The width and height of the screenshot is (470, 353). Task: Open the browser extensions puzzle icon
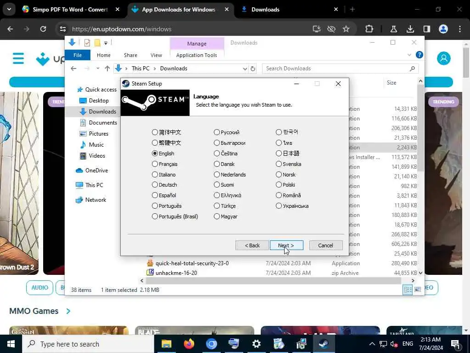(369, 29)
